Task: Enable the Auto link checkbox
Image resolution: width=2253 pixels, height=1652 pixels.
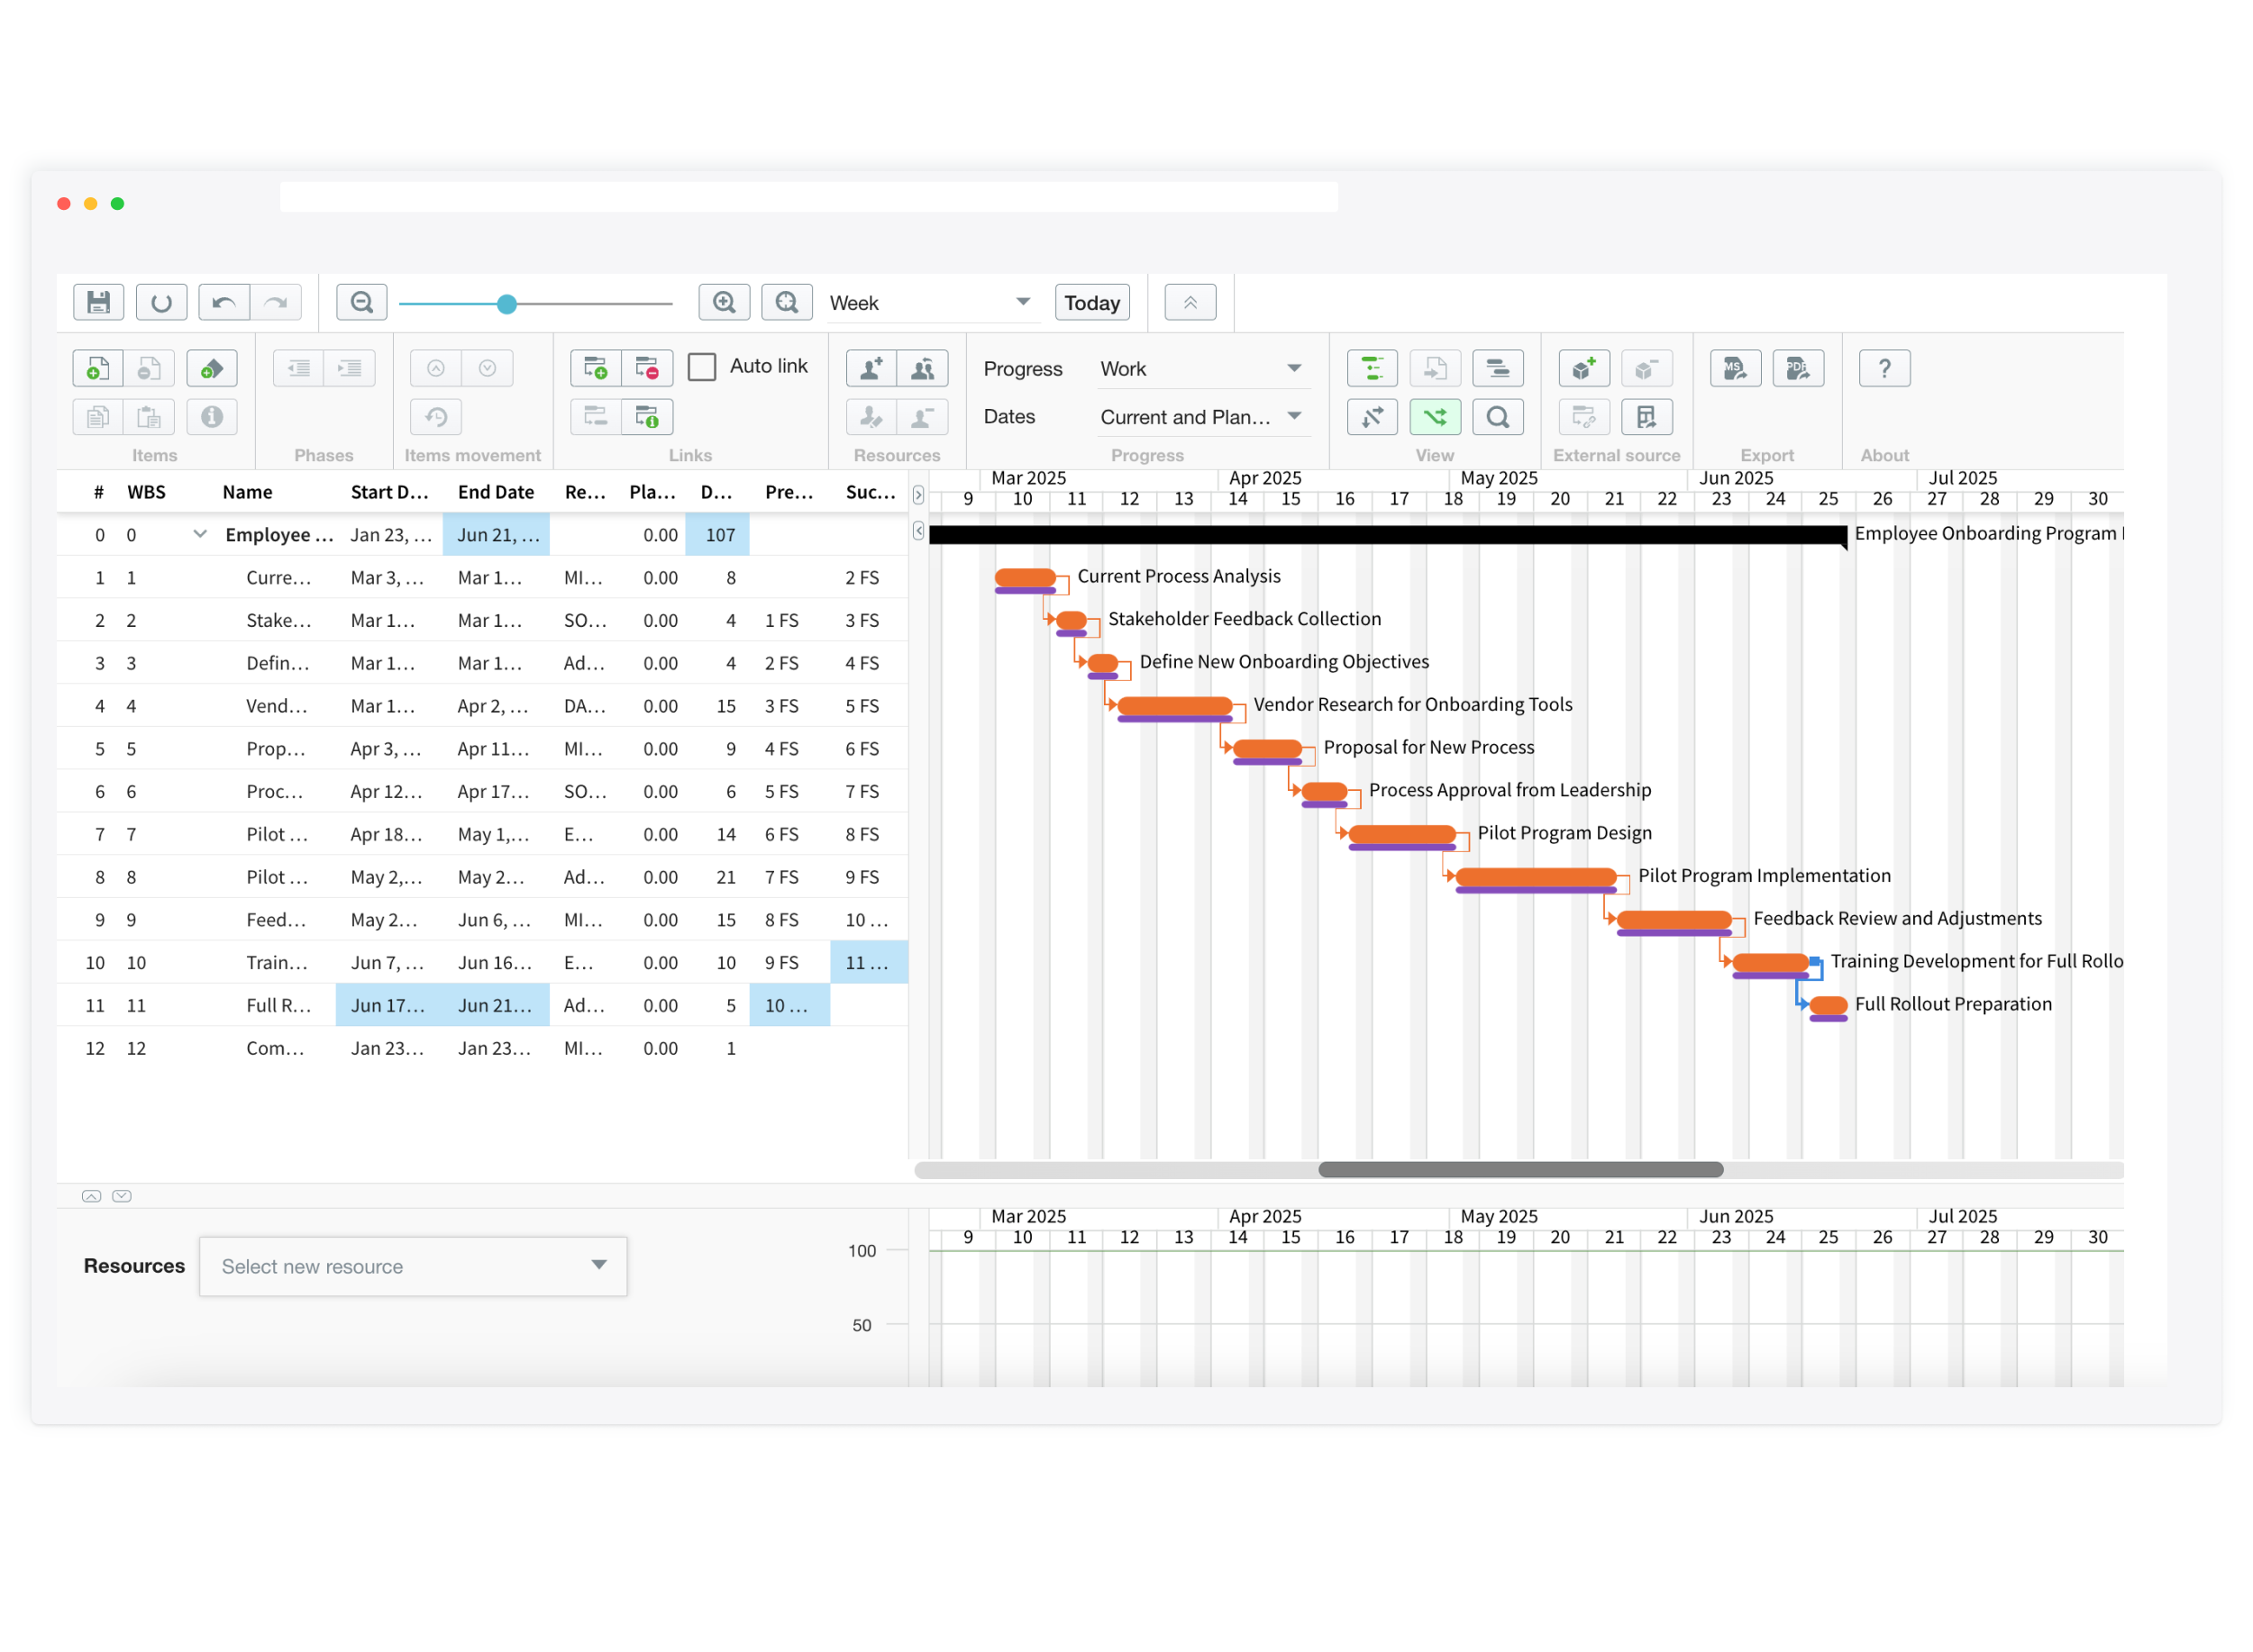Action: pos(701,367)
